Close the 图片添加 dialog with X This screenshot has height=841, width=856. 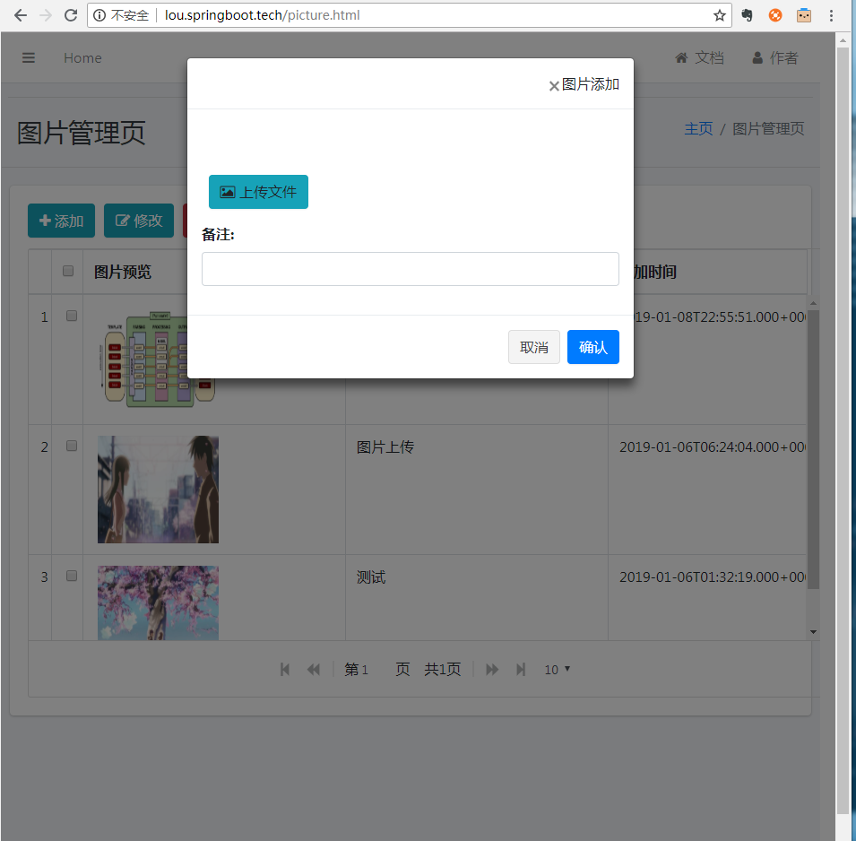pos(554,86)
